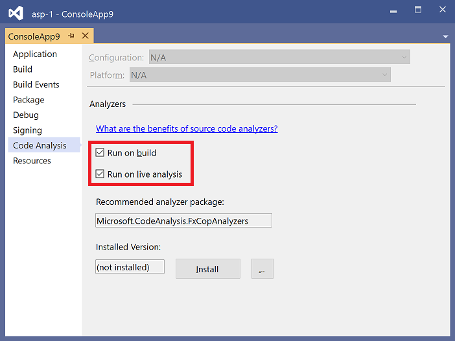Click the Installed Version field
Screen dimensions: 455x341
130,266
